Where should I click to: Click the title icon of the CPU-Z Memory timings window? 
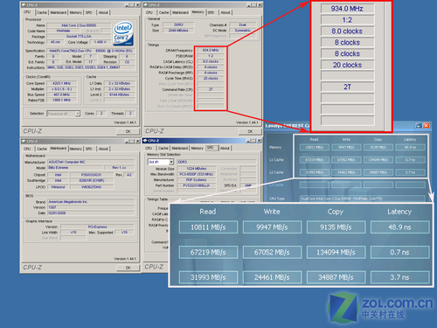[x=146, y=5]
